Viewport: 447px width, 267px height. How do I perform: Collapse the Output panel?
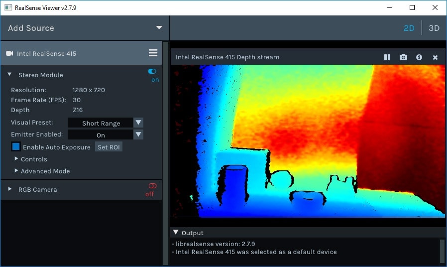click(175, 233)
